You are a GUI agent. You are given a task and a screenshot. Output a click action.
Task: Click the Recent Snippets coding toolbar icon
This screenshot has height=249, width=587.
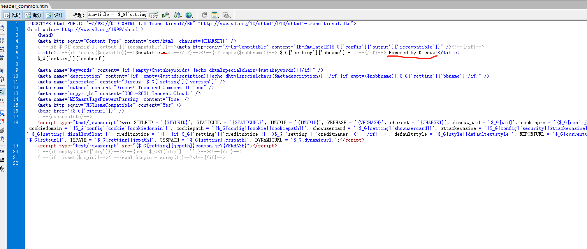pyautogui.click(x=2, y=138)
